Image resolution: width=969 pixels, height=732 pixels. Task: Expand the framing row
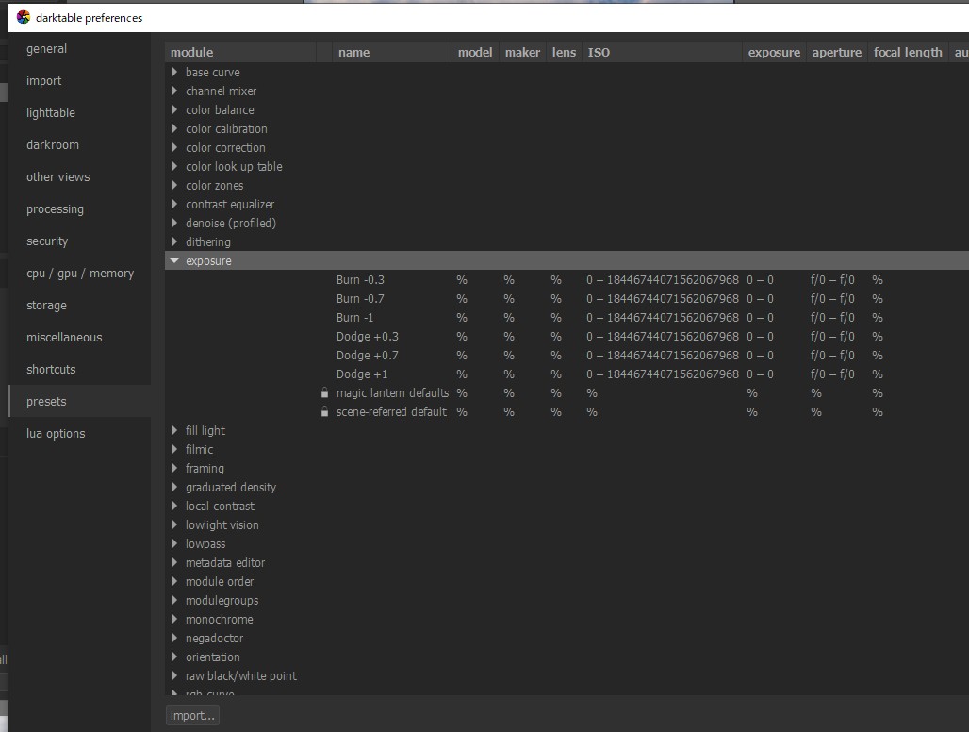point(174,468)
